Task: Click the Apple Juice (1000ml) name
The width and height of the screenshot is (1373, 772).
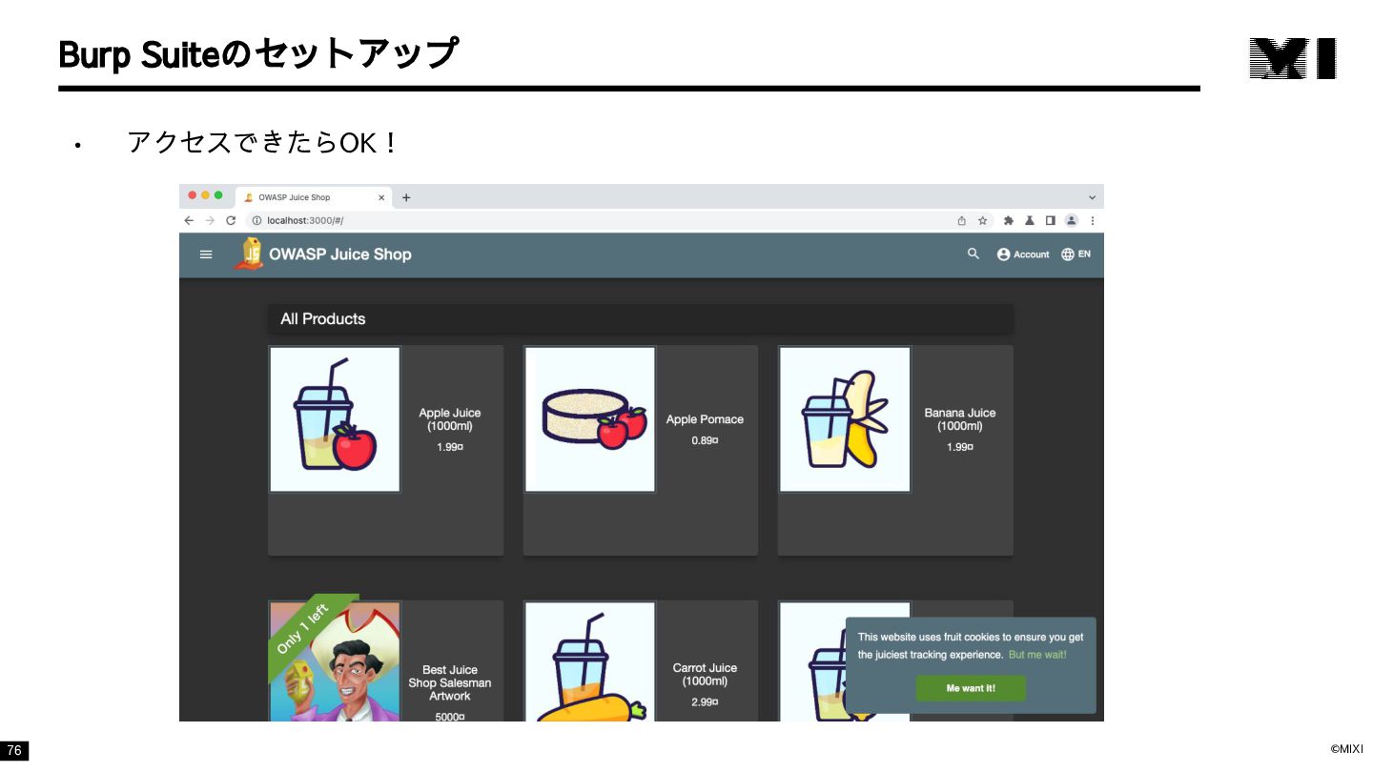Action: pyautogui.click(x=450, y=419)
